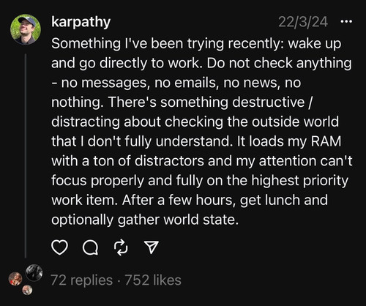Viewport: 366px width, 306px height.
Task: Like the post with the heart icon
Action: [x=60, y=247]
